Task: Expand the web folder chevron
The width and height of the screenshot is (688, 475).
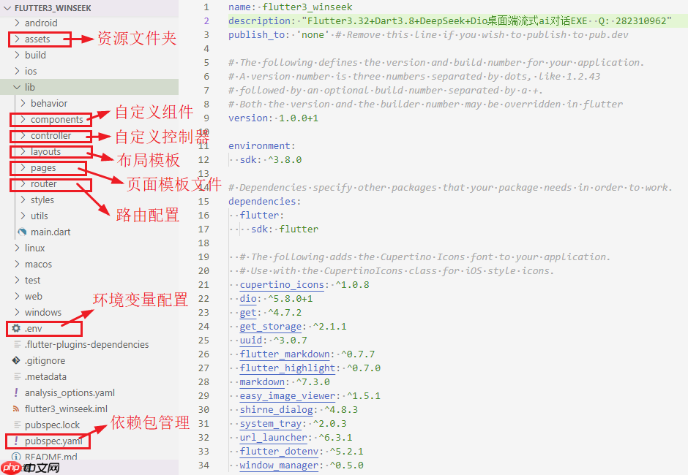Action: (17, 296)
